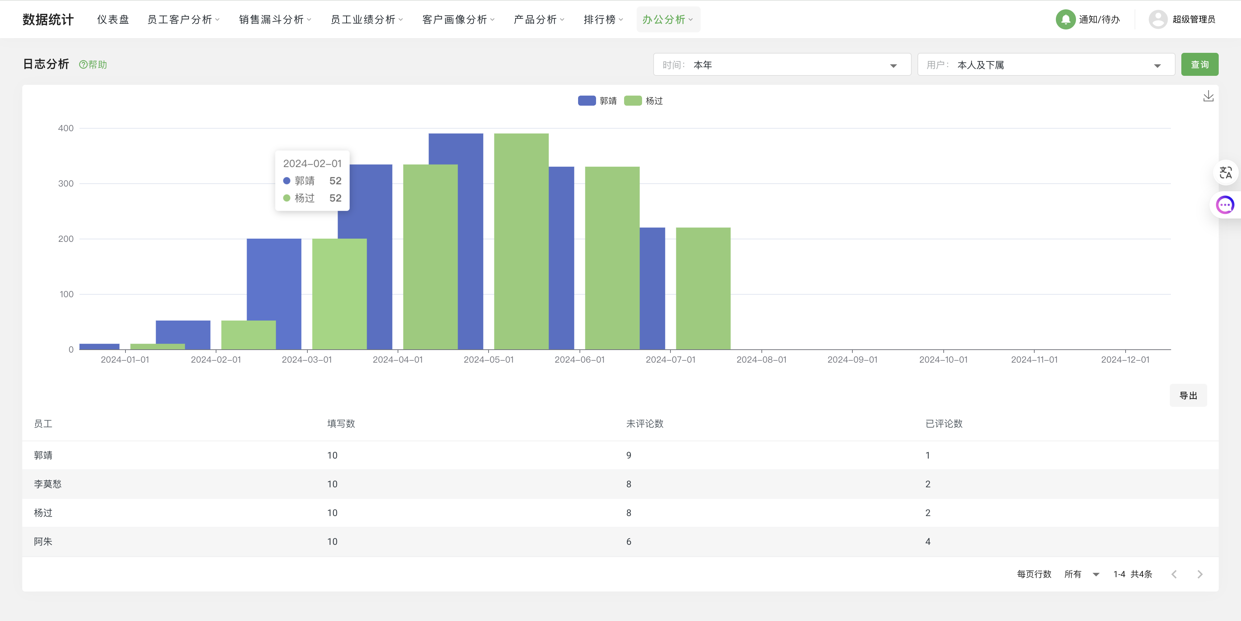
Task: Toggle 郭靖 series in chart legend
Action: pyautogui.click(x=608, y=101)
